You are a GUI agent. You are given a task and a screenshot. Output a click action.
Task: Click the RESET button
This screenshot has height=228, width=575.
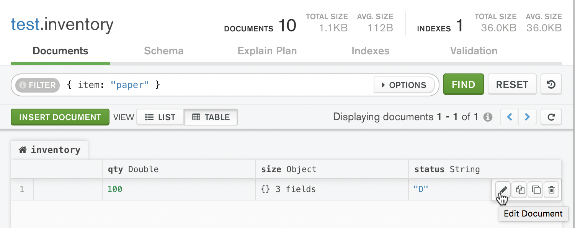point(512,85)
